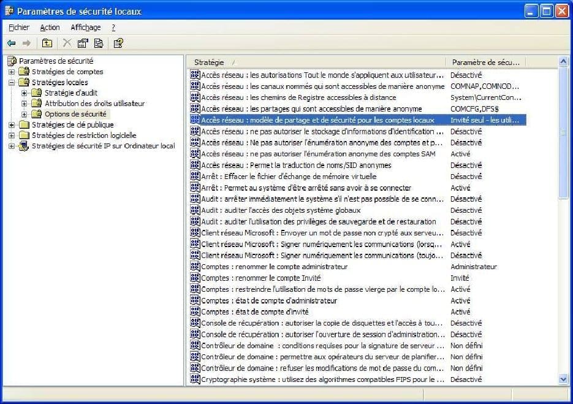Image resolution: width=573 pixels, height=404 pixels.
Task: Click the Show/Hide Console Tree icon
Action: pos(47,43)
